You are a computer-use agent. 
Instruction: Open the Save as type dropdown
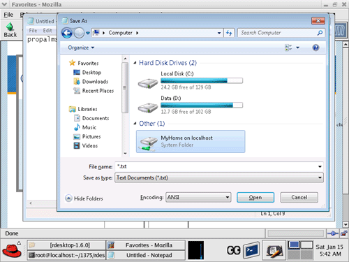(x=219, y=177)
